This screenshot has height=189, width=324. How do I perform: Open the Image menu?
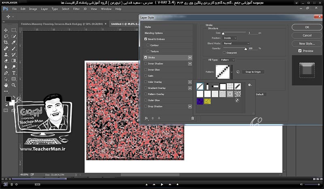tap(33, 9)
